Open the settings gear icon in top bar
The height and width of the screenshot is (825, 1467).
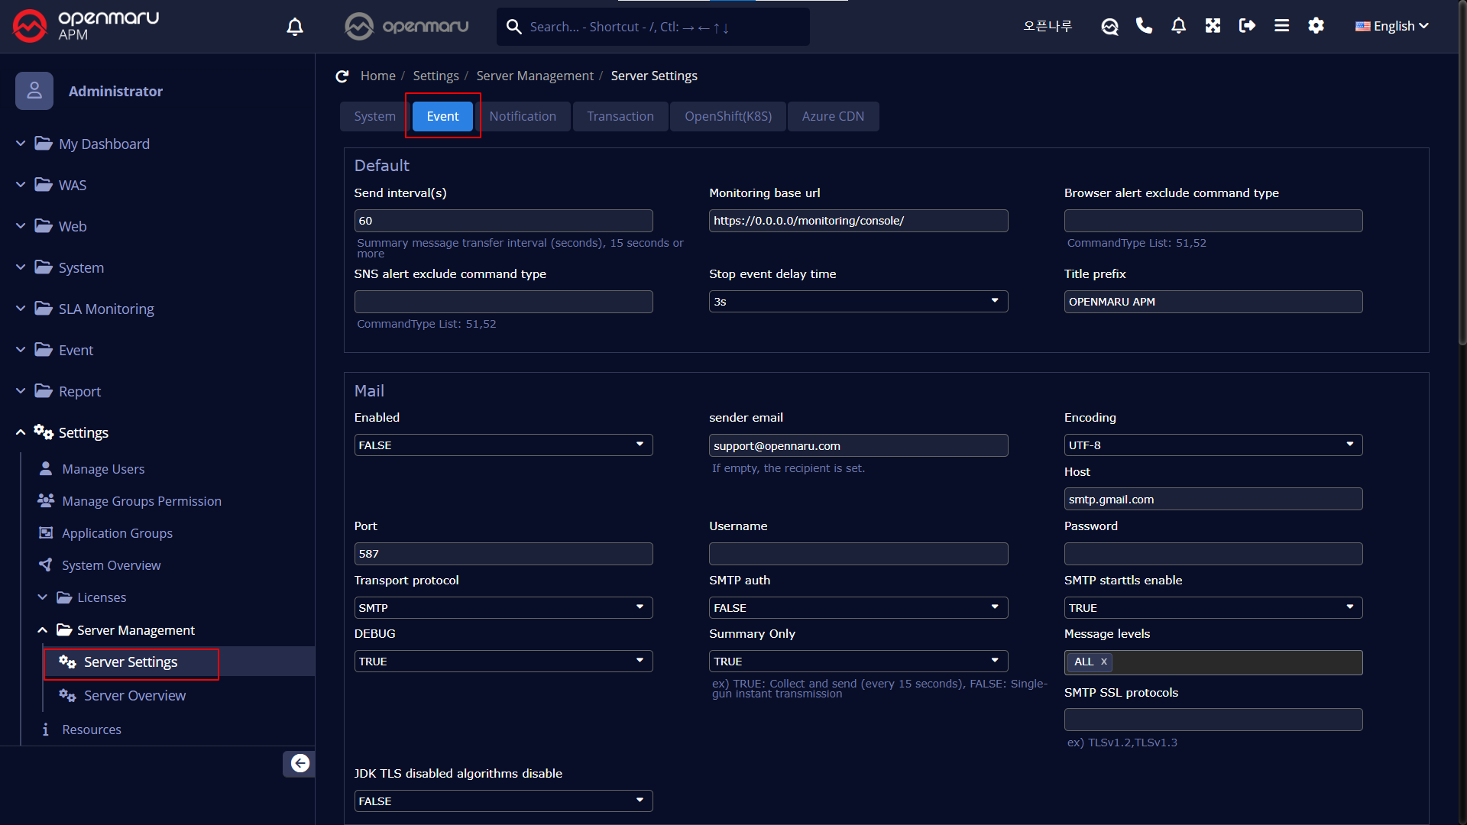click(x=1316, y=26)
